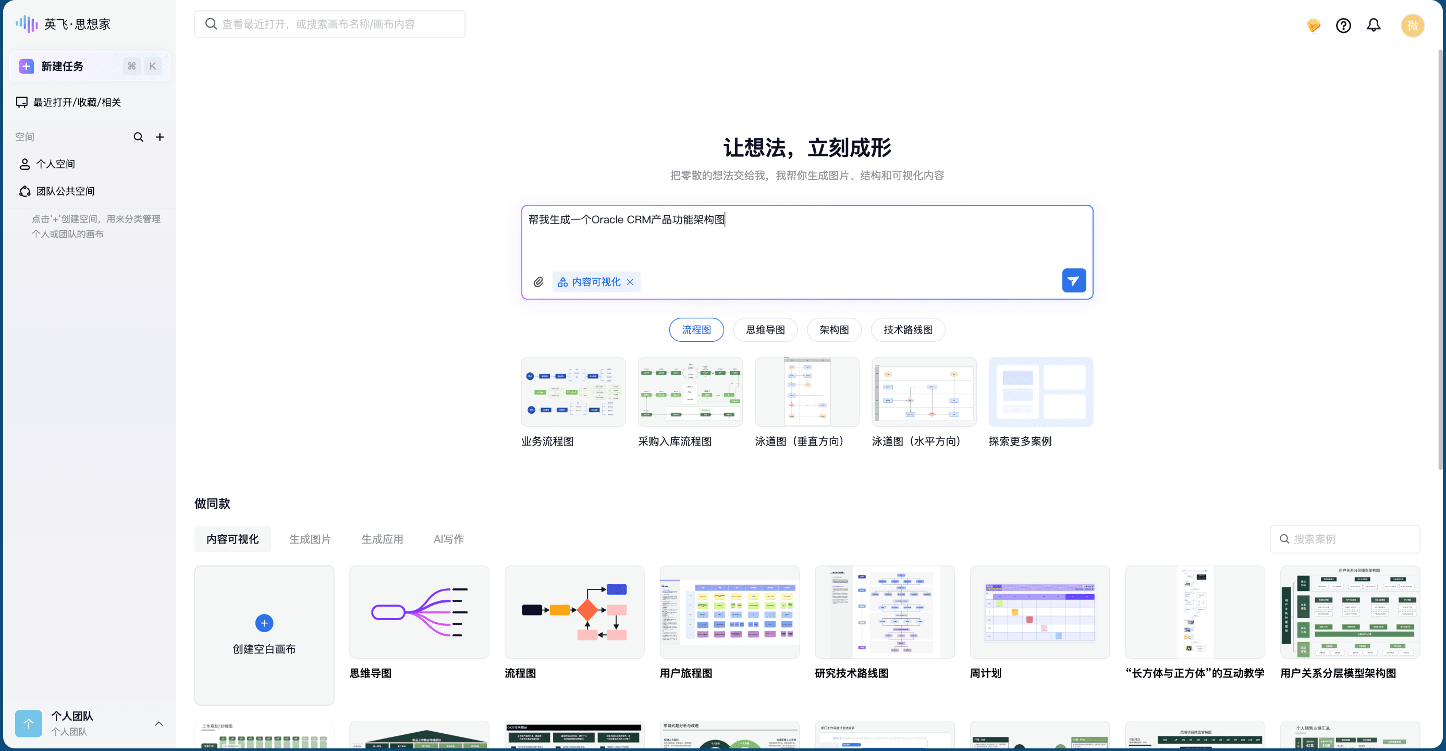The image size is (1446, 751).
Task: Open notifications bell icon
Action: tap(1373, 25)
